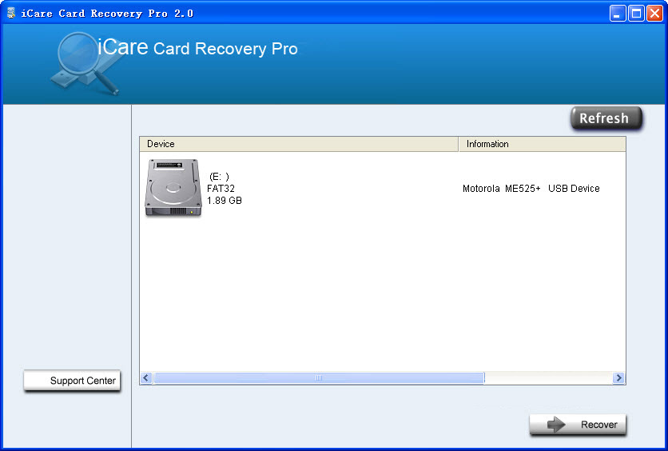The image size is (668, 451).
Task: Open the Support Center
Action: (72, 381)
